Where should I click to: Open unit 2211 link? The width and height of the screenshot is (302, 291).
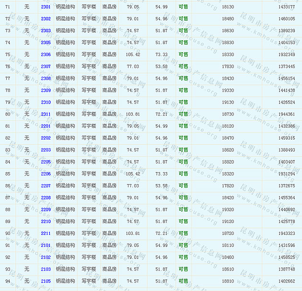pos(46,233)
